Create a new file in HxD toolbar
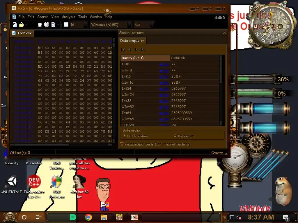The image size is (298, 223). click(15, 25)
